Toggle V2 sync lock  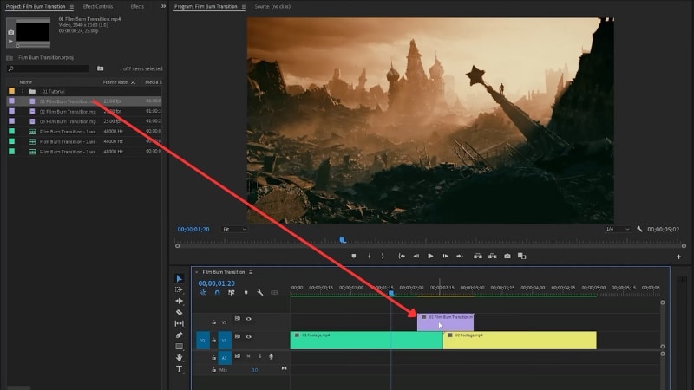point(238,318)
